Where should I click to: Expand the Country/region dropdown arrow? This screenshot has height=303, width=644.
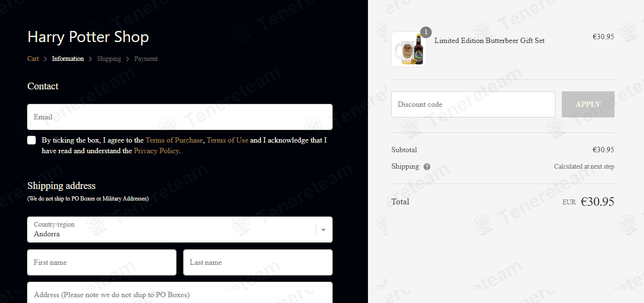[323, 230]
